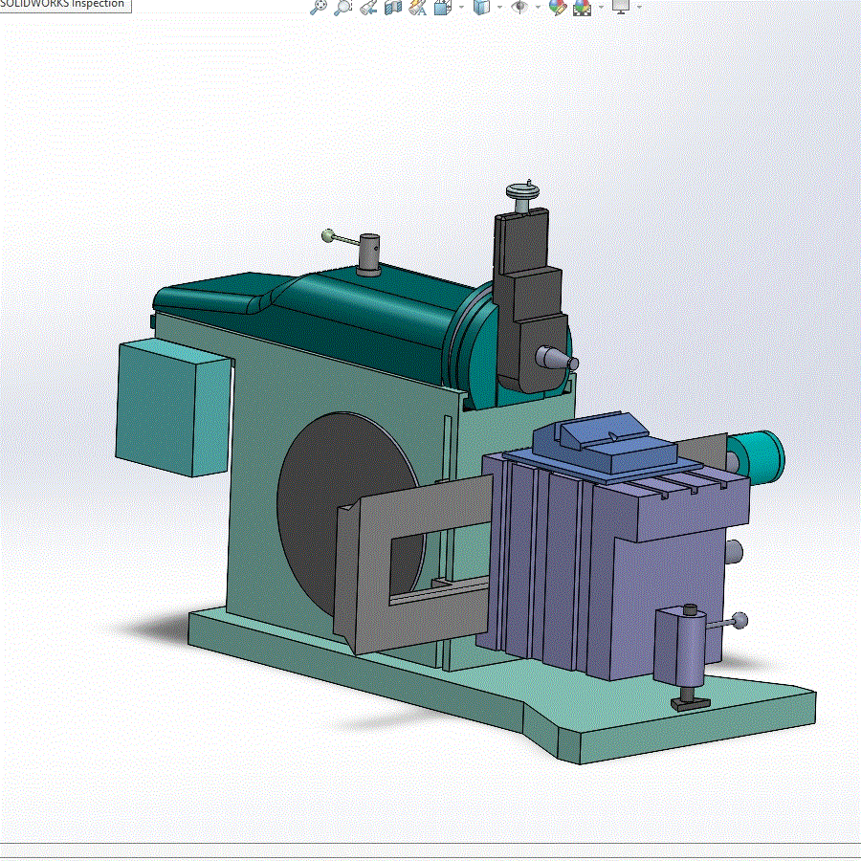Activate the Section View tool
Screen dimensions: 861x861
click(392, 7)
